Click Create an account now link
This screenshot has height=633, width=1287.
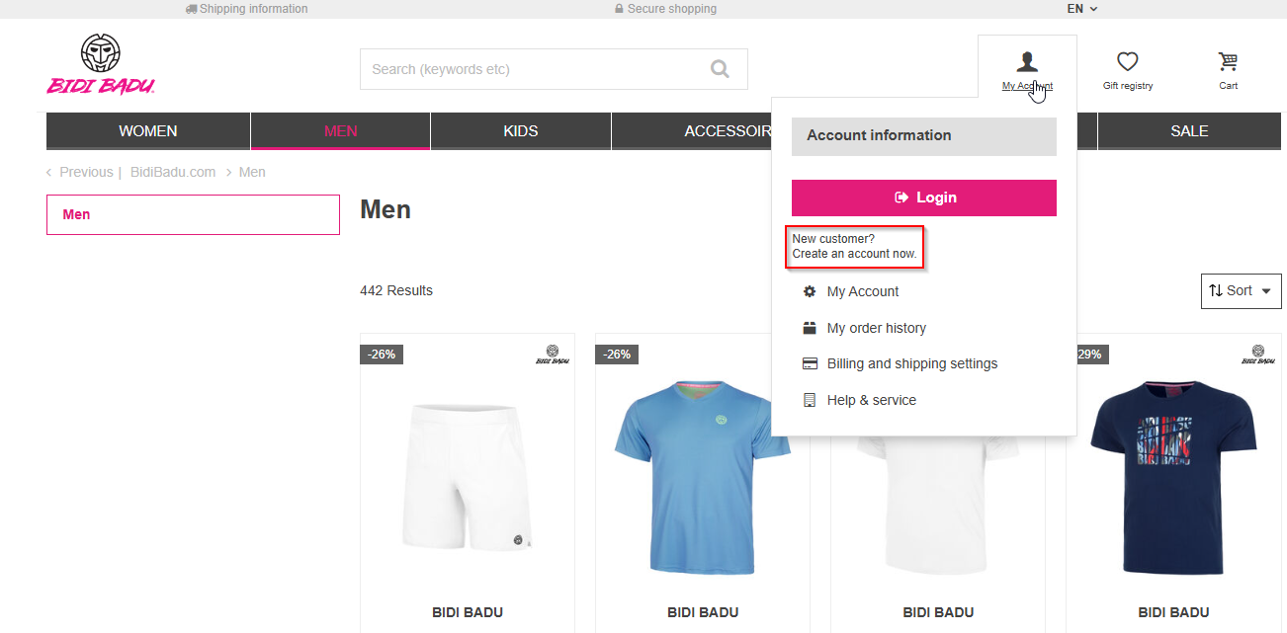[855, 254]
